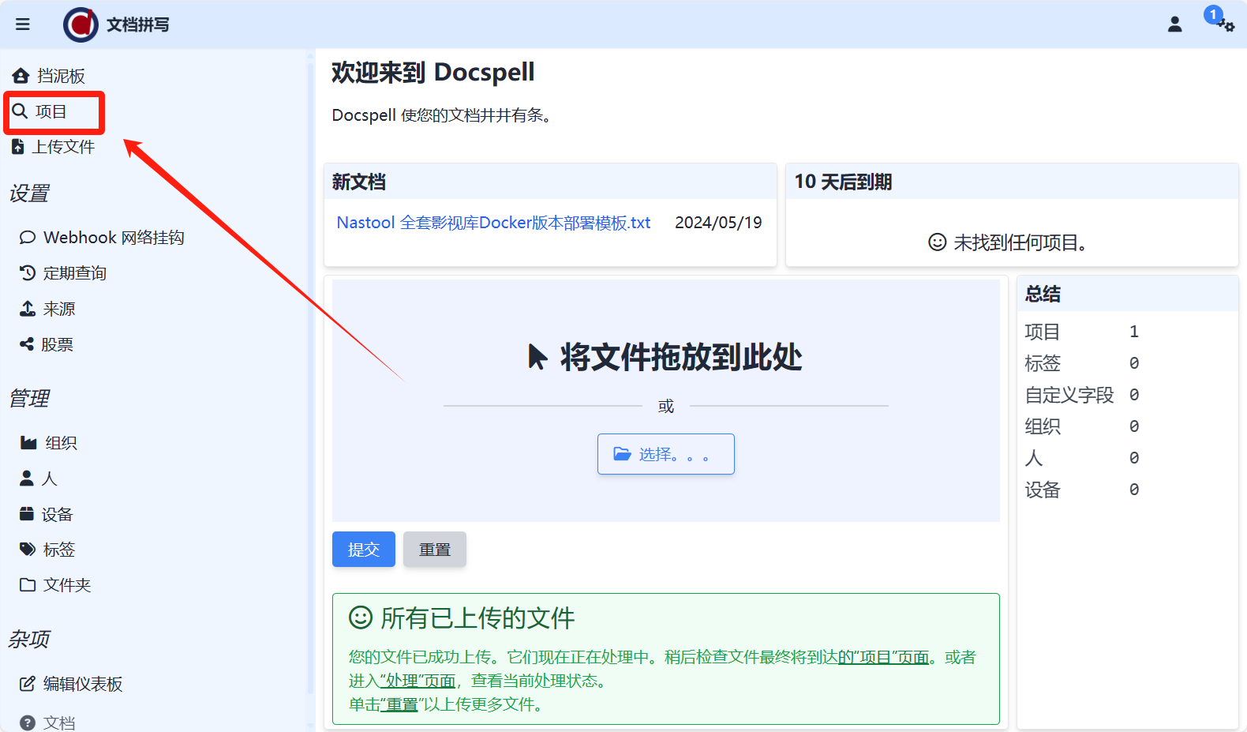Open the 标签 tags page
1247x732 pixels.
[x=58, y=550]
